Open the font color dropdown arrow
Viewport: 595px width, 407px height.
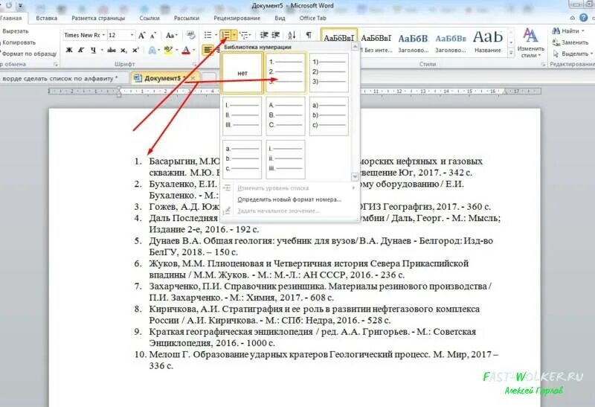coord(193,50)
